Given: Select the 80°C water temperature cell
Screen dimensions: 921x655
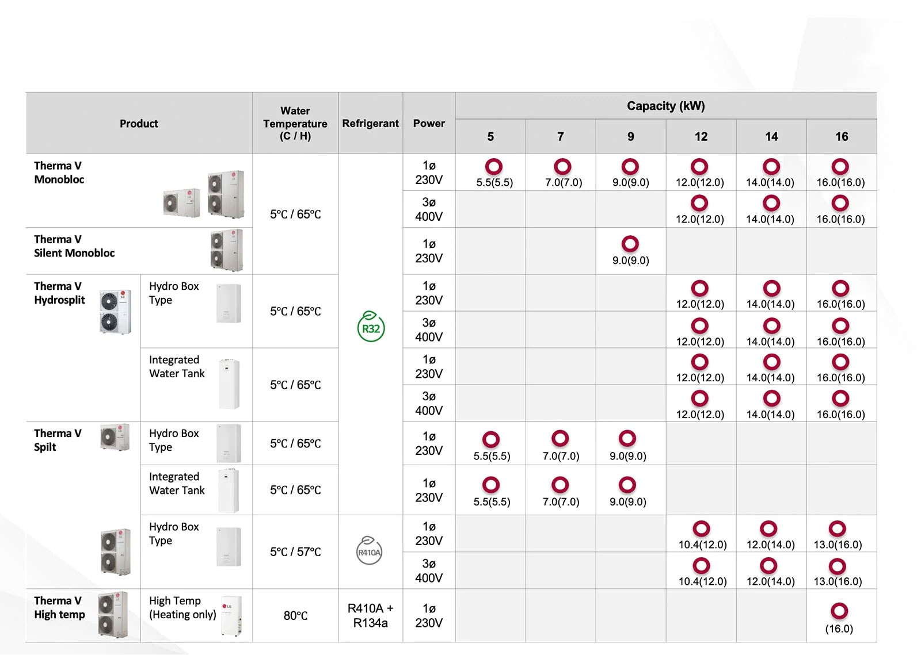Looking at the screenshot, I should tap(295, 616).
